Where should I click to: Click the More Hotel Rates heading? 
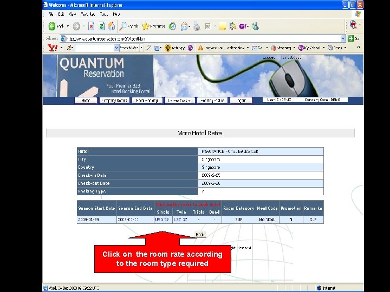pyautogui.click(x=200, y=133)
